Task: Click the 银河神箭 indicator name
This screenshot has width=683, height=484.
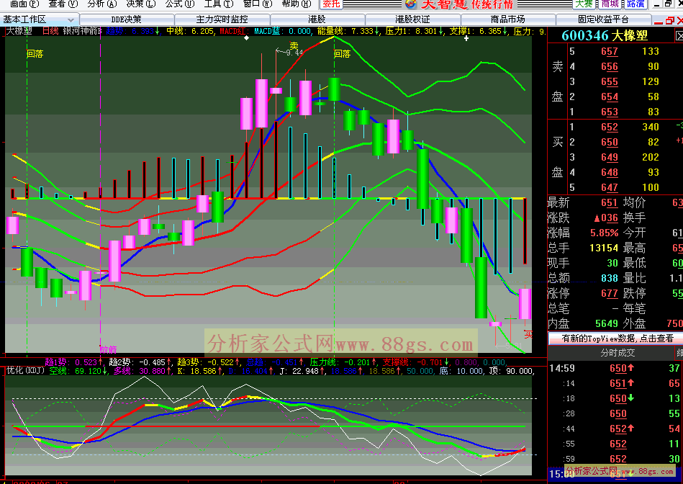Action: tap(81, 31)
